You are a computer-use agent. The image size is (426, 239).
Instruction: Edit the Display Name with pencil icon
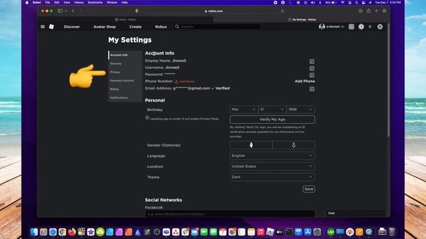[312, 62]
